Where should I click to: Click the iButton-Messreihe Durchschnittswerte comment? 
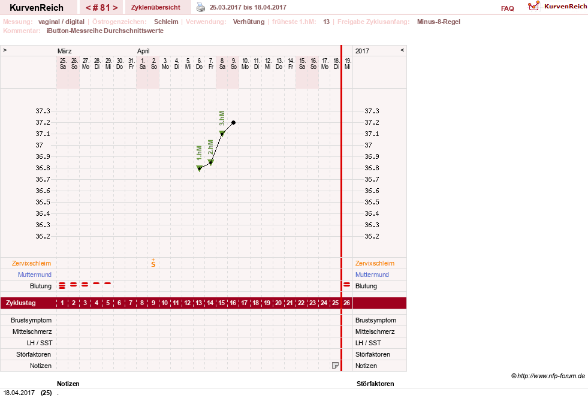coord(105,31)
